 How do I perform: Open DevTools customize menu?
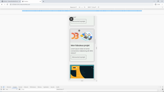(160, 87)
